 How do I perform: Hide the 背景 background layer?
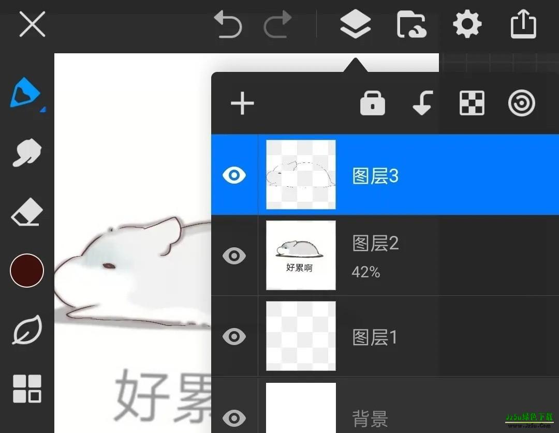pyautogui.click(x=234, y=418)
